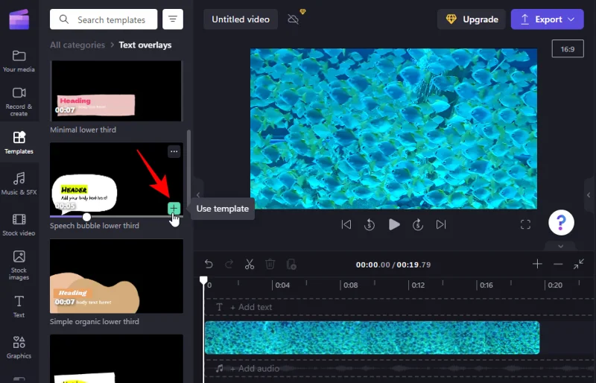Click 0:12 on timeline ruler
This screenshot has height=383, width=596.
(418, 285)
